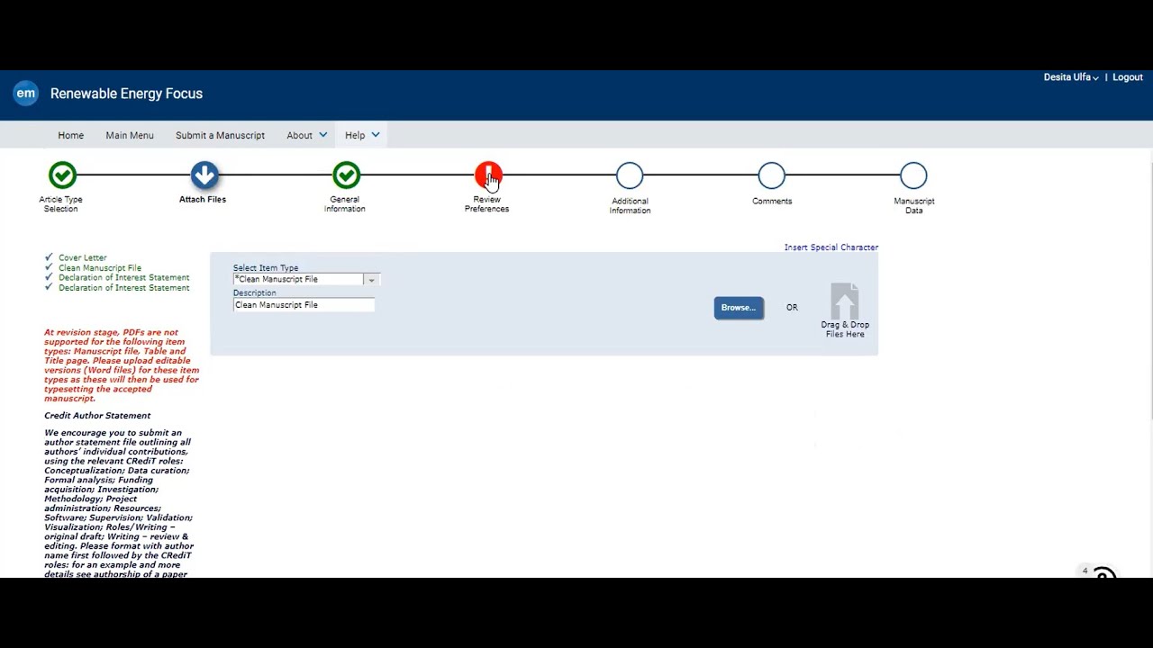
Task: Open the Article Type Selection step circle
Action: click(x=62, y=175)
